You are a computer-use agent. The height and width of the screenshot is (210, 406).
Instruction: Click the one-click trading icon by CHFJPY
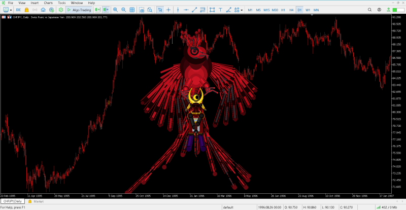point(9,17)
